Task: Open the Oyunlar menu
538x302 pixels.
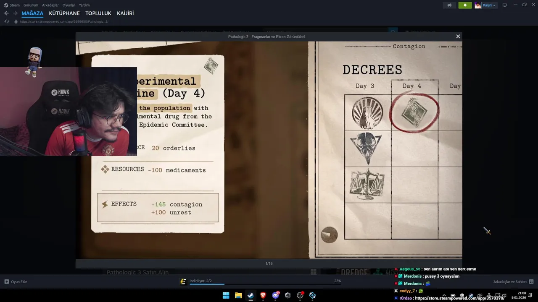Action: (69, 5)
